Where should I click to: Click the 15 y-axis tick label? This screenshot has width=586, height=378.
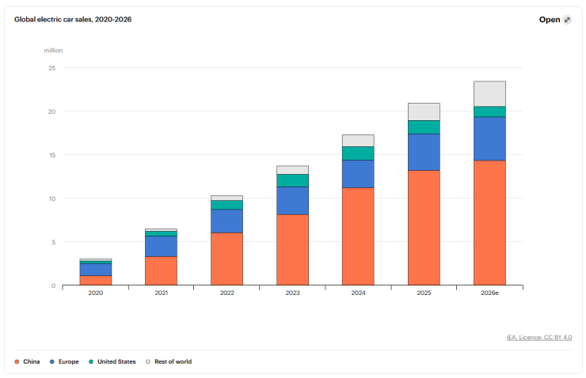52,155
